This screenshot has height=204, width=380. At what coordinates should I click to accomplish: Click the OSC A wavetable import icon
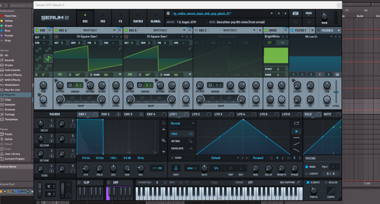click(56, 37)
